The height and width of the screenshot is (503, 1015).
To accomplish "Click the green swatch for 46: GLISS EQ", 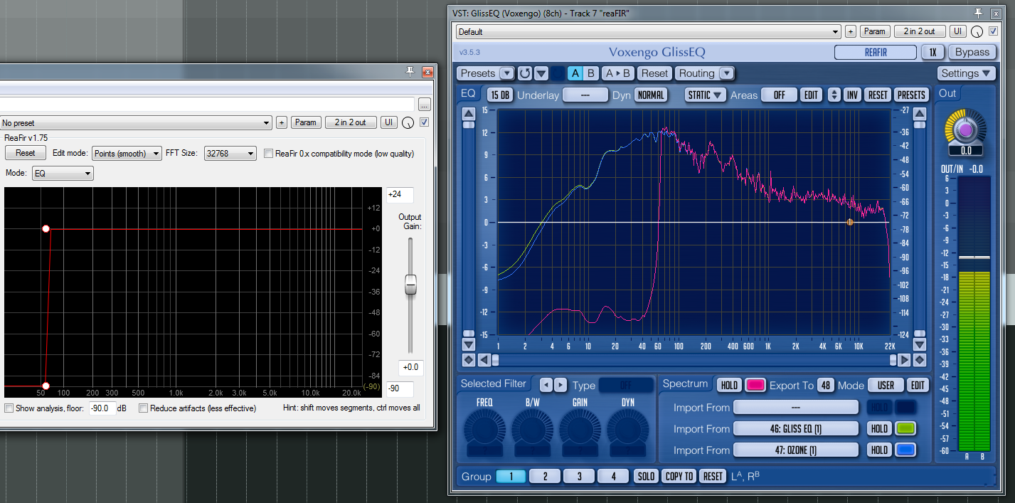I will pyautogui.click(x=905, y=429).
